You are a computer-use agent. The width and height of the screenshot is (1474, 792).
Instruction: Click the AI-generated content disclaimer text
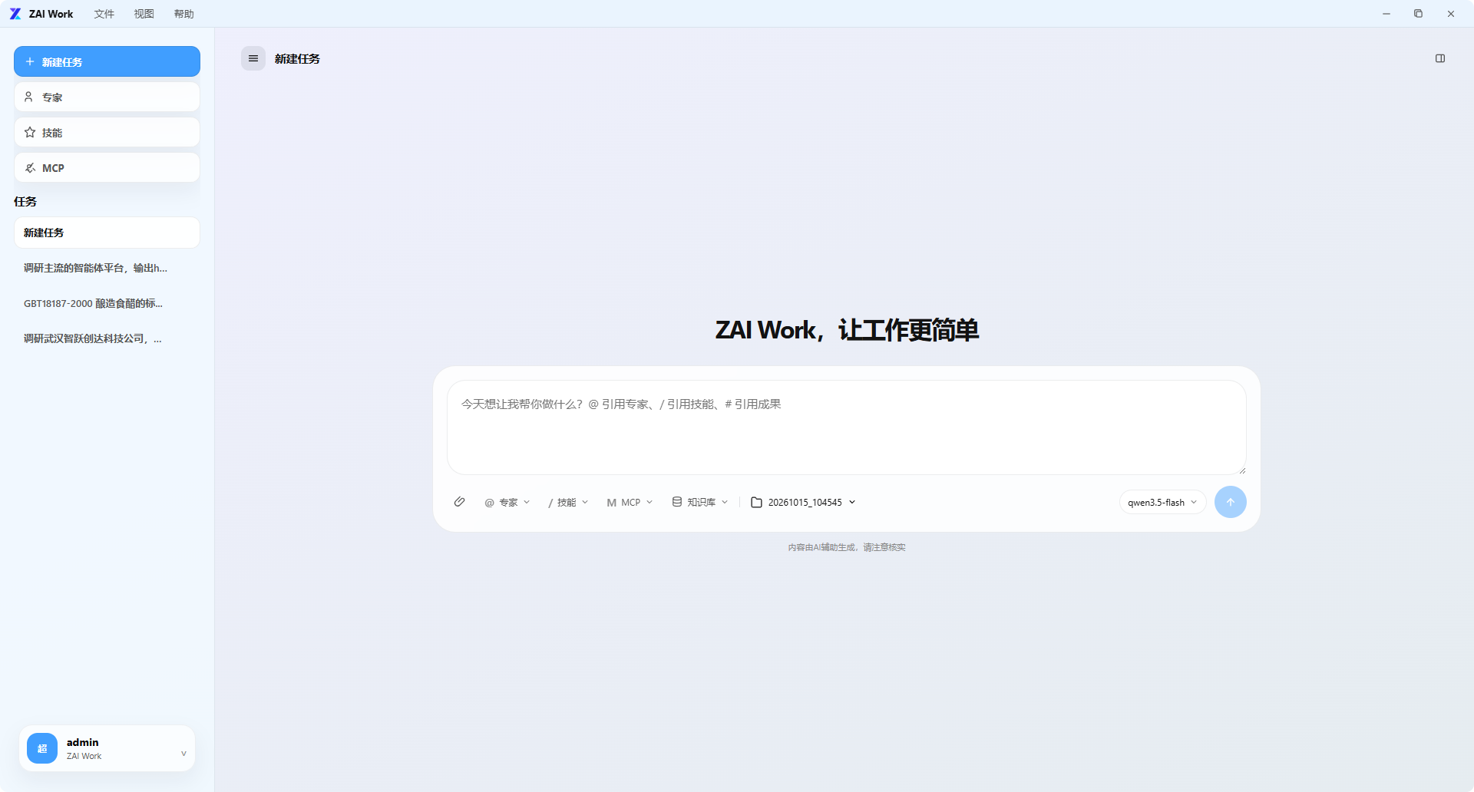click(x=847, y=547)
